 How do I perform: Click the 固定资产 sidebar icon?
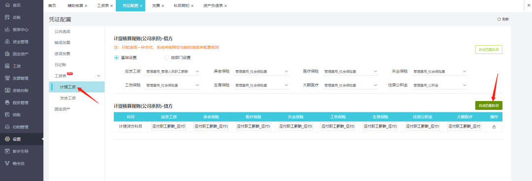(x=7, y=54)
